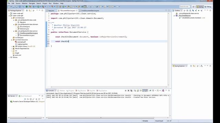220x123 pixels.
Task: Expand the Servers project node
Action: coord(9,57)
